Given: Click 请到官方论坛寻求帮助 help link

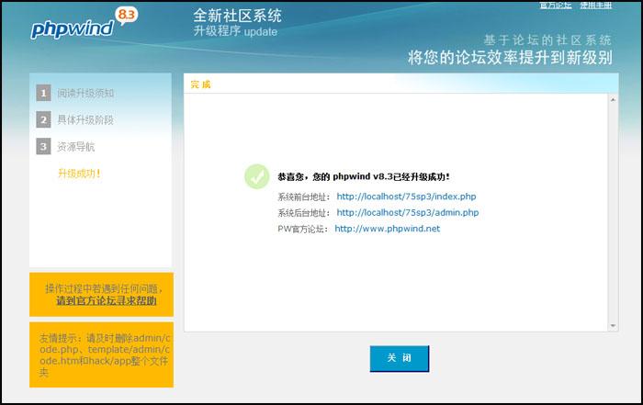Looking at the screenshot, I should [107, 300].
